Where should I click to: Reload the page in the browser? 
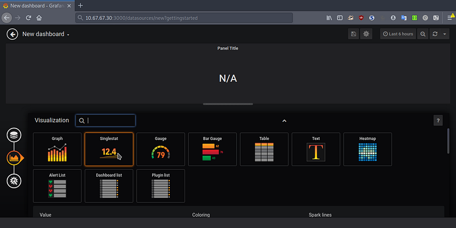(28, 18)
